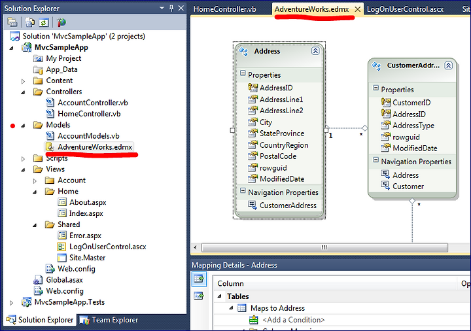The width and height of the screenshot is (471, 331).
Task: Select LogOnUserControl.ascx in Solution Explorer
Action: (x=107, y=247)
